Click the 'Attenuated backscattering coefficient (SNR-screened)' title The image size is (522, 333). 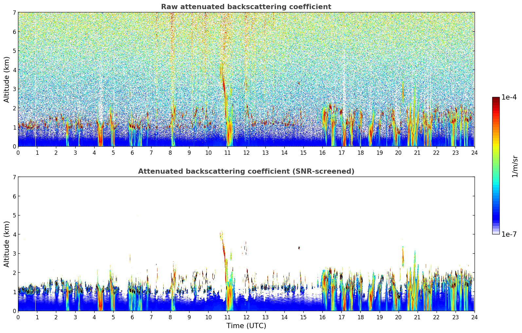click(x=246, y=171)
